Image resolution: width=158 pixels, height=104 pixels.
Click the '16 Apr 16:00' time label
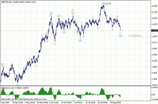tap(18, 103)
